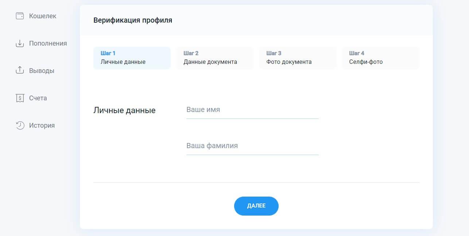Click the Шаг 2 step label text
The height and width of the screenshot is (236, 469).
[191, 53]
